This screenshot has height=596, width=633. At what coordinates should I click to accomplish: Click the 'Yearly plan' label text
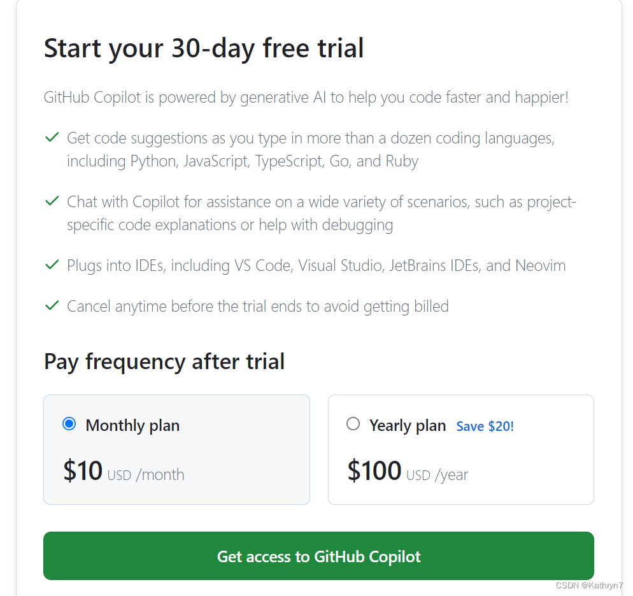click(x=408, y=425)
